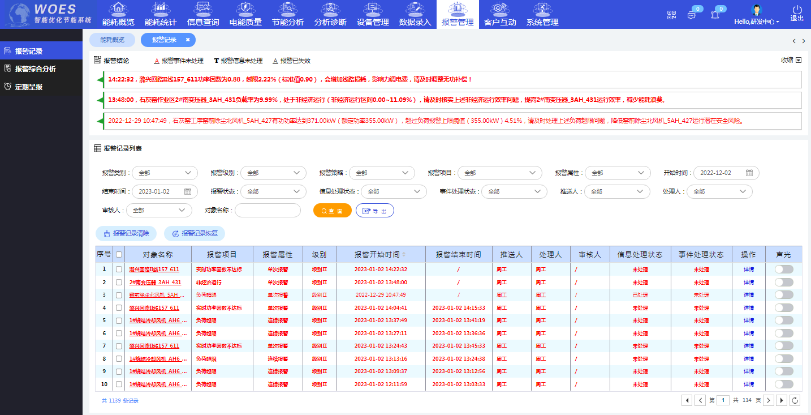811x415 pixels.
Task: Tick the select-all checkbox in table header
Action: click(x=119, y=255)
